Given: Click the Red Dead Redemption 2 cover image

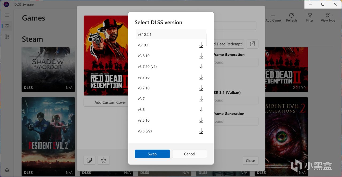Looking at the screenshot, I should click(106, 55).
